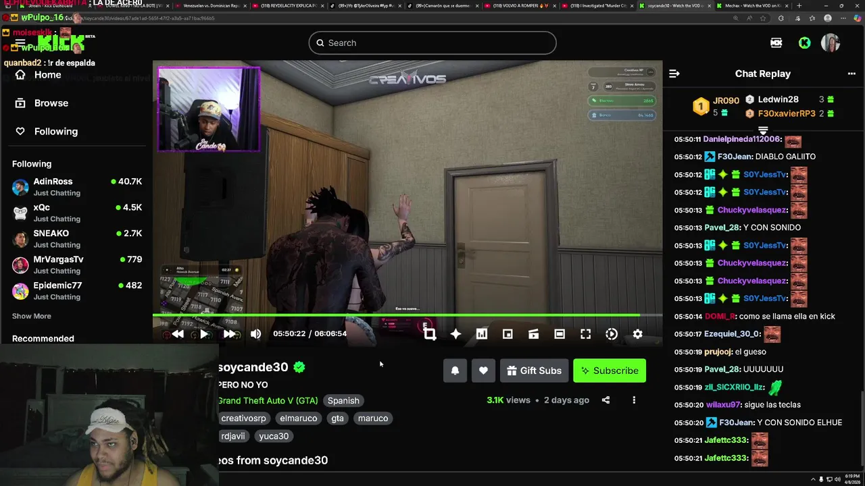This screenshot has width=865, height=486.
Task: Select the gta tag
Action: point(338,418)
